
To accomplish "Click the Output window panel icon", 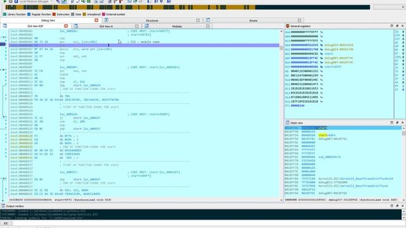I will [3, 206].
